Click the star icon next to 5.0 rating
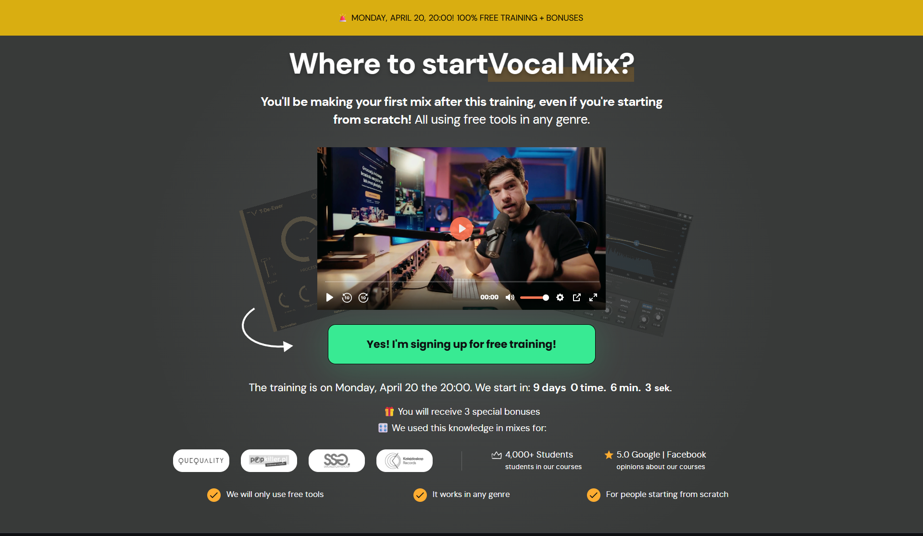The width and height of the screenshot is (923, 536). click(x=609, y=455)
